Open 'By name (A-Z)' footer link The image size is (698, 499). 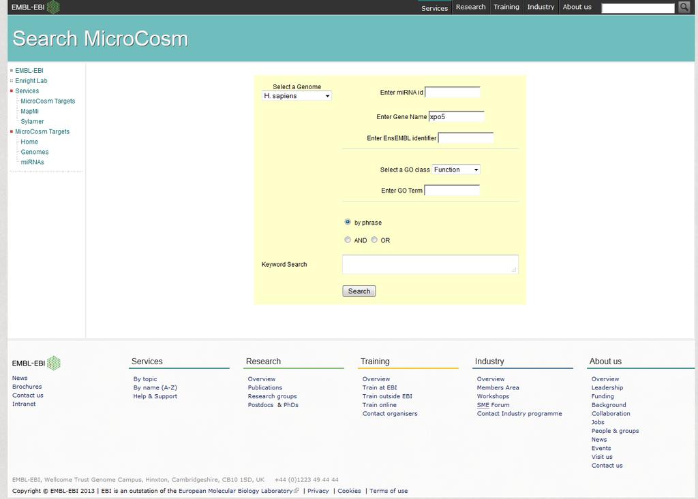155,387
